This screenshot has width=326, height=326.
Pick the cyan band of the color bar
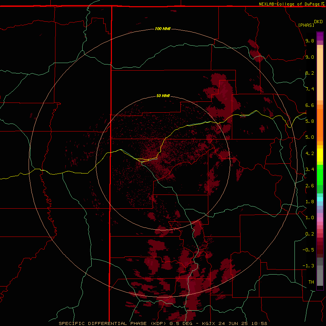(320, 199)
